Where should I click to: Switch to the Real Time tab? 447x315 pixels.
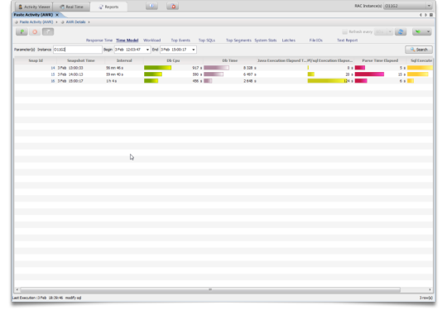(x=71, y=7)
